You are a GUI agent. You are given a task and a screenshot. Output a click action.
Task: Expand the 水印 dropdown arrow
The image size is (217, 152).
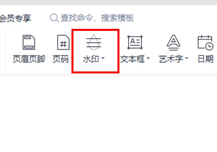coord(103,58)
